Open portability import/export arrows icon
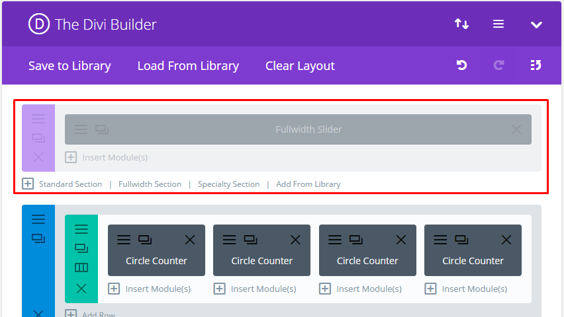 pyautogui.click(x=461, y=24)
